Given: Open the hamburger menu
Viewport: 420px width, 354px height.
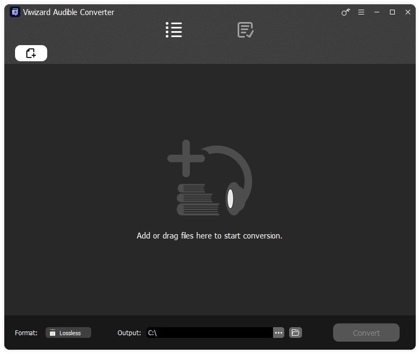Looking at the screenshot, I should (361, 12).
